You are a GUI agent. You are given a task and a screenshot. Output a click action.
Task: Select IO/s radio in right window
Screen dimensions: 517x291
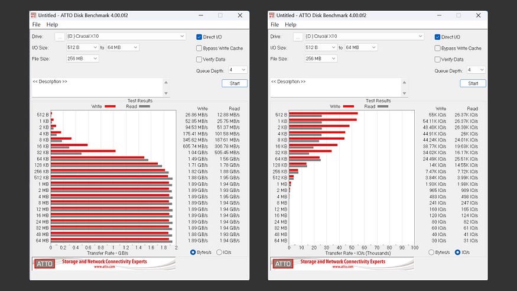tap(457, 252)
